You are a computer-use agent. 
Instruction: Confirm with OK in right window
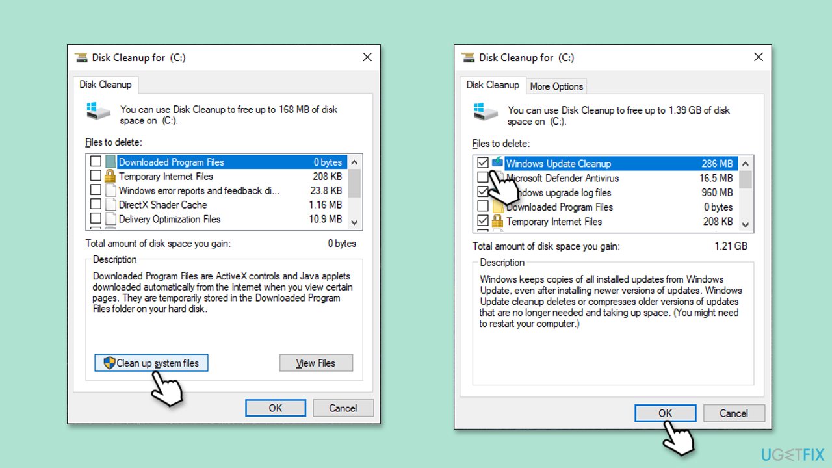[665, 413]
